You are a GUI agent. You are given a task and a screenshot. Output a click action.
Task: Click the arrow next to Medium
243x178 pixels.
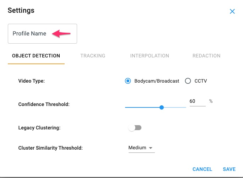click(151, 148)
